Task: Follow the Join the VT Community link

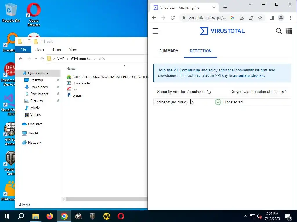Action: click(x=179, y=70)
